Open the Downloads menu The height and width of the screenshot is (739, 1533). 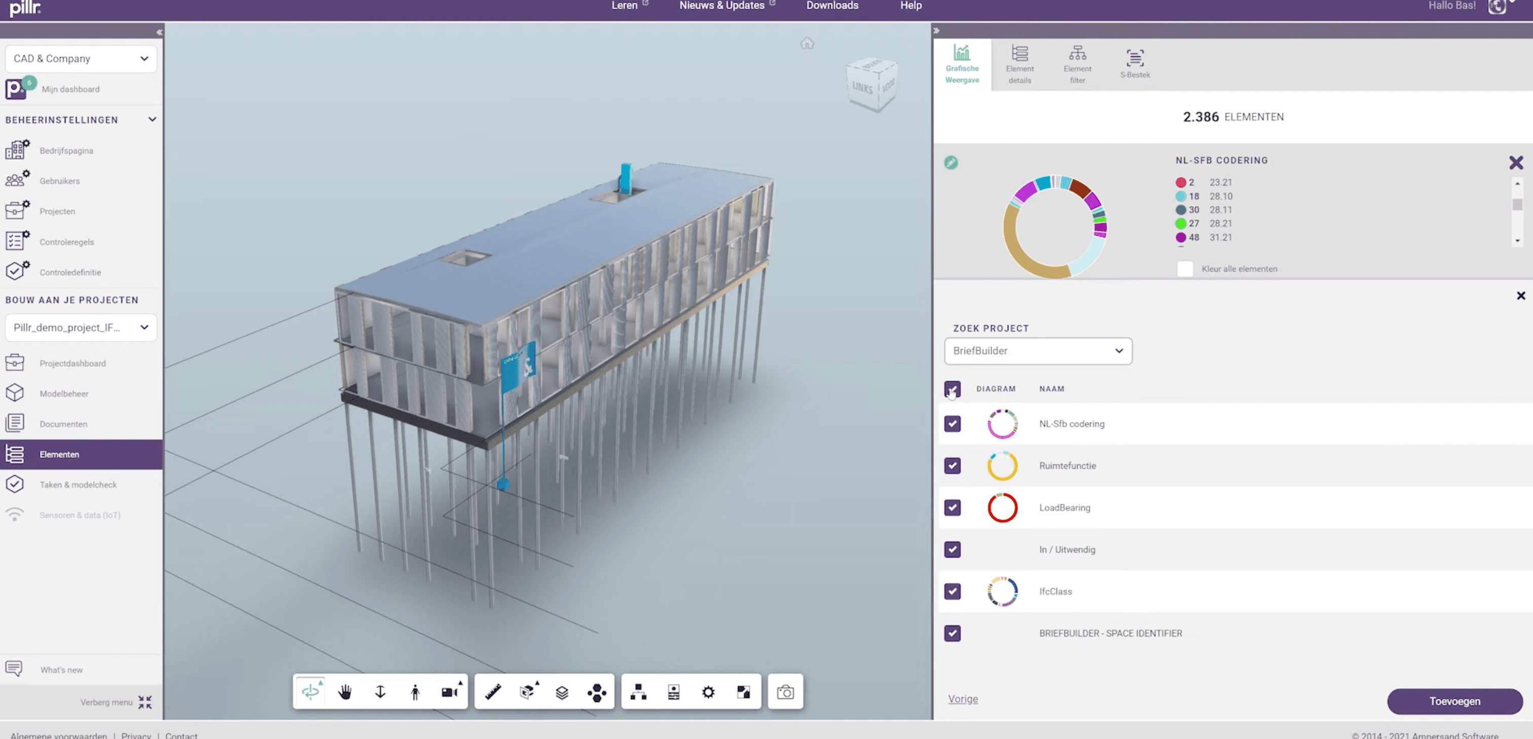(832, 6)
